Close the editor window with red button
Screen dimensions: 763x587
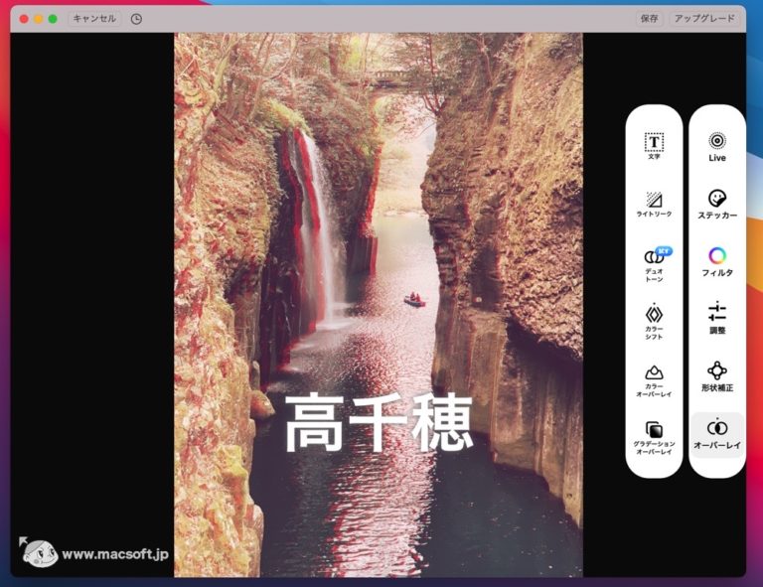coord(24,18)
